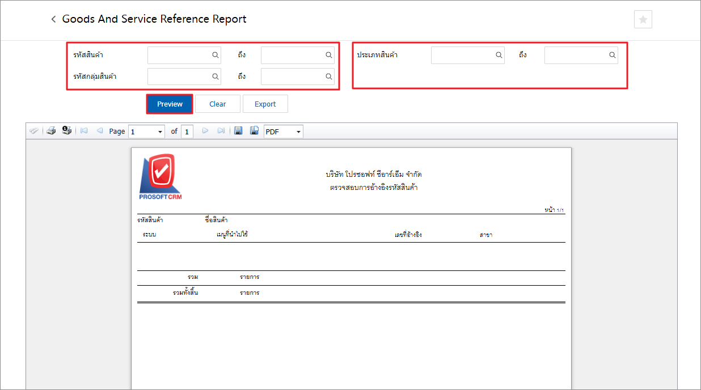Image resolution: width=701 pixels, height=390 pixels.
Task: Click the ending ประเภทสินค้า input field
Action: [x=576, y=55]
